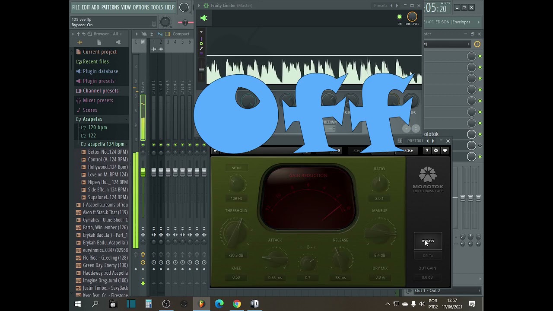553x311 pixels.
Task: Click the Molotok heart icon
Action: click(445, 150)
